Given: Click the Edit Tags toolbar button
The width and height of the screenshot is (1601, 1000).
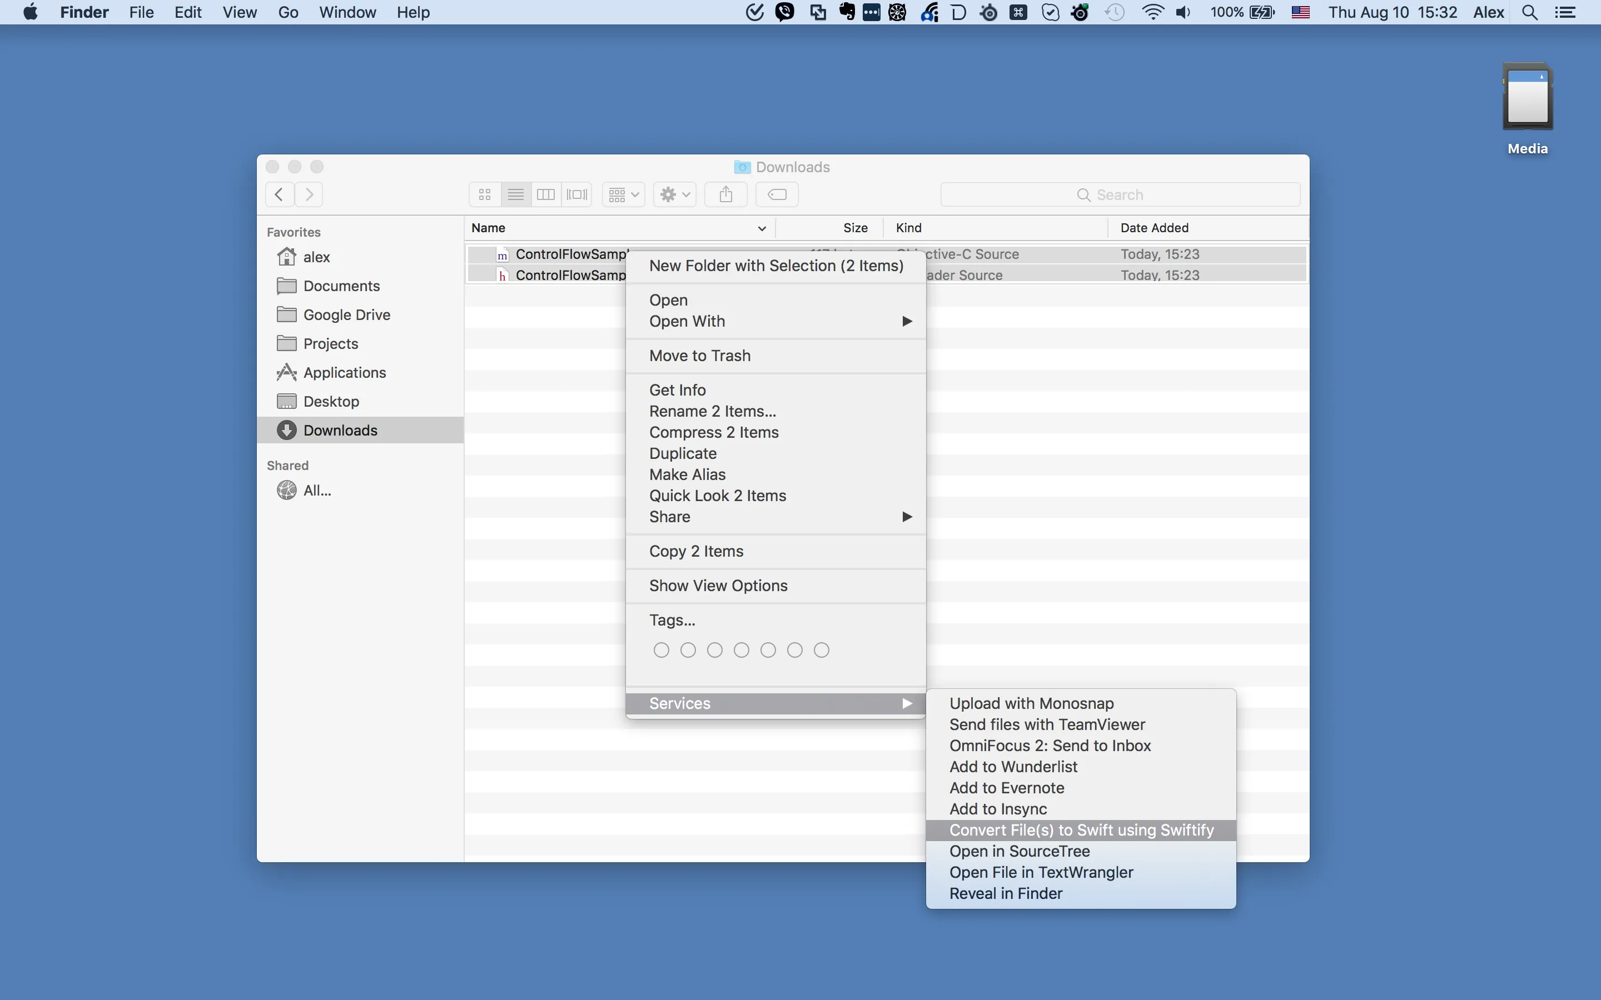Looking at the screenshot, I should pyautogui.click(x=777, y=194).
